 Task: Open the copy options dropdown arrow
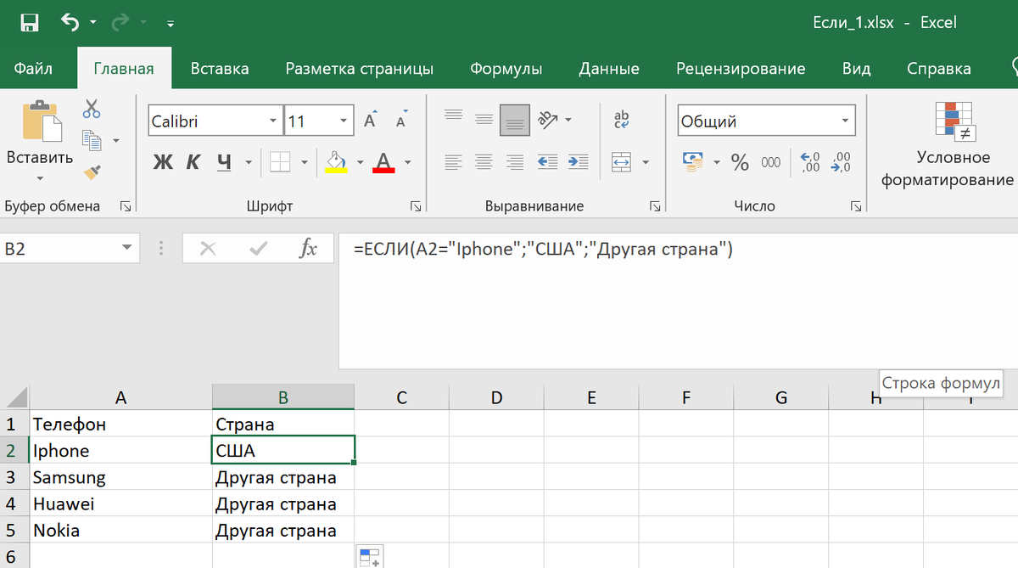(116, 140)
